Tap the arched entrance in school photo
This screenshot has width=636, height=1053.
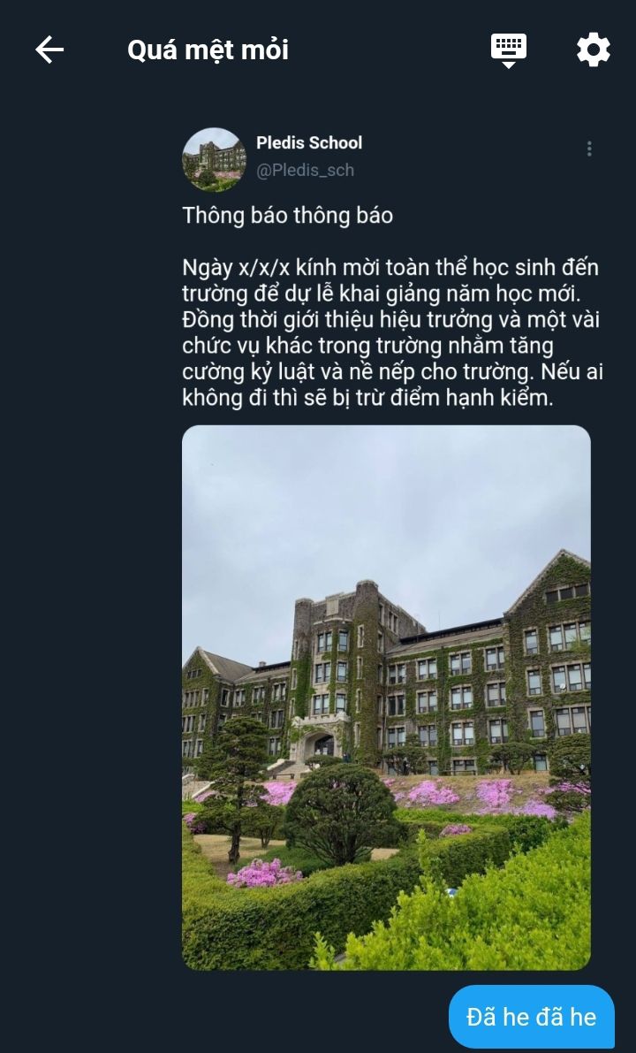point(323,744)
